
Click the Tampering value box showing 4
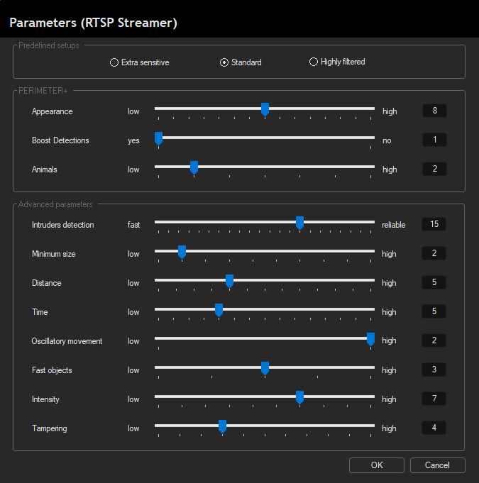434,428
